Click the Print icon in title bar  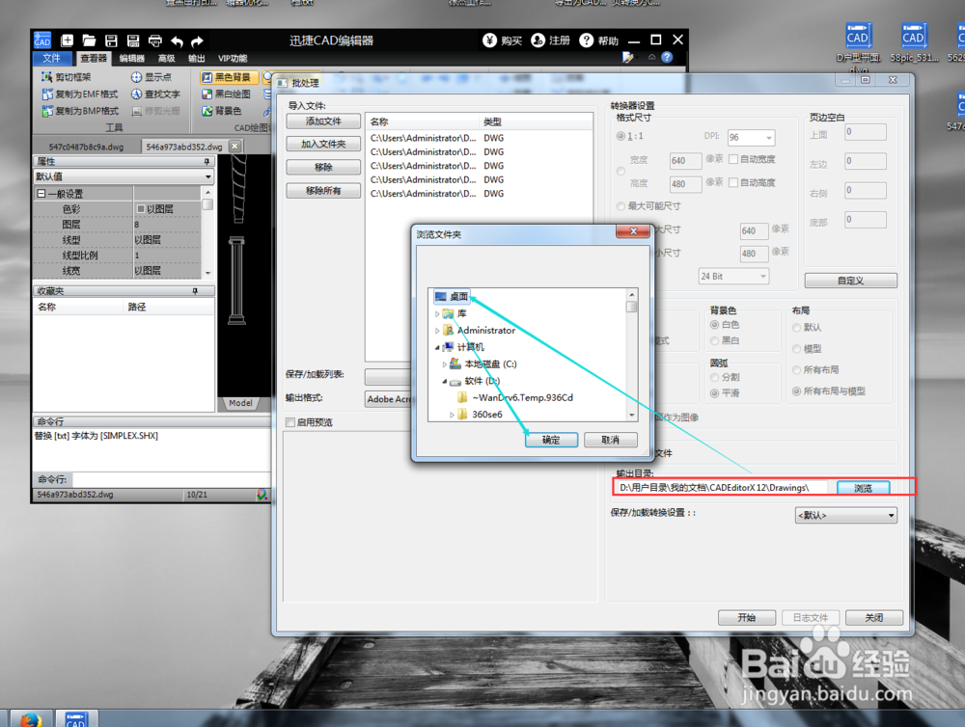coord(155,40)
